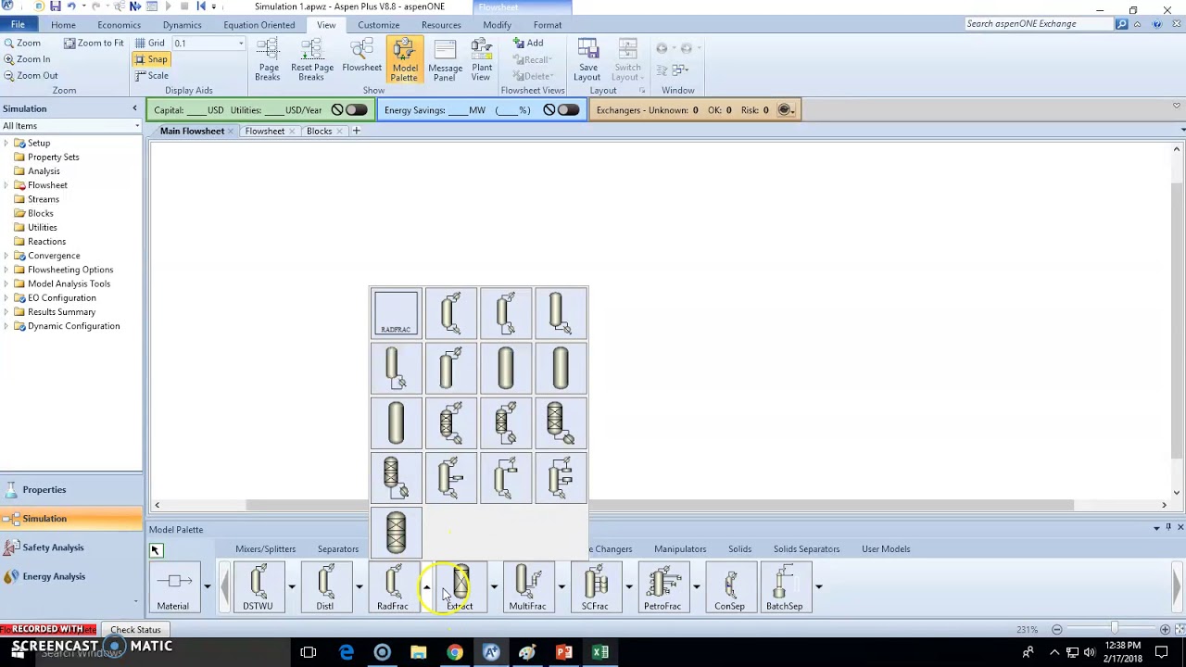This screenshot has height=667, width=1186.
Task: Expand the Setup tree node
Action: (6, 143)
